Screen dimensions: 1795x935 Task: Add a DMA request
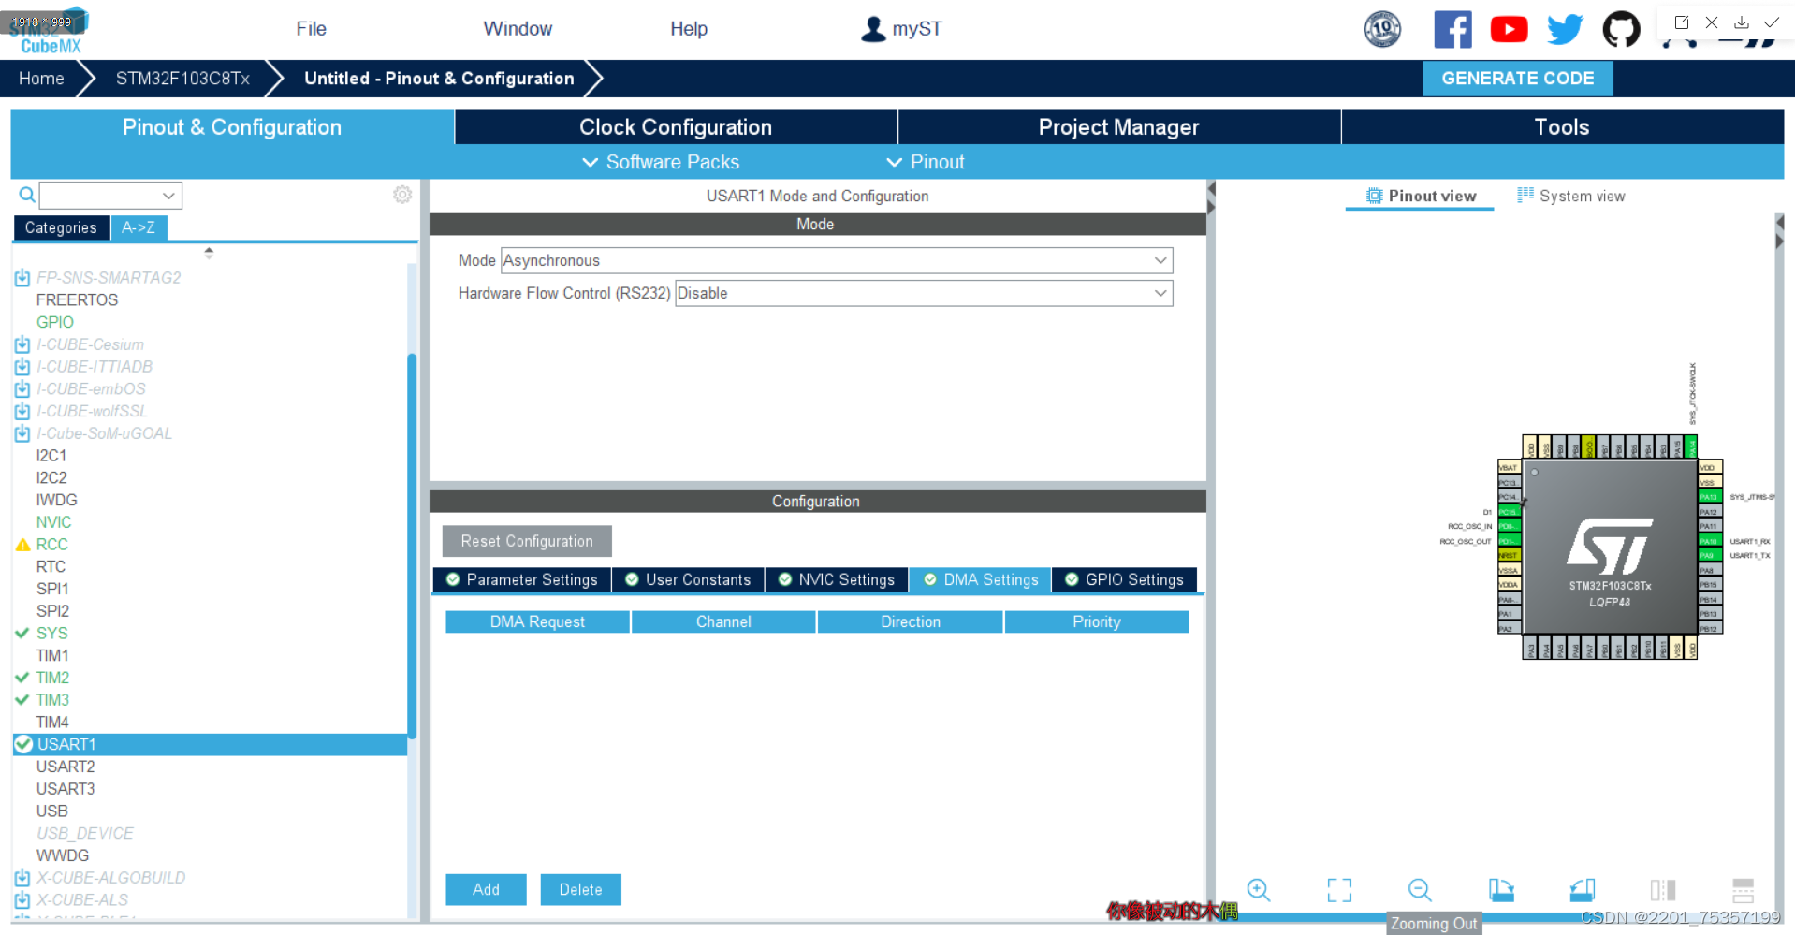click(x=486, y=889)
